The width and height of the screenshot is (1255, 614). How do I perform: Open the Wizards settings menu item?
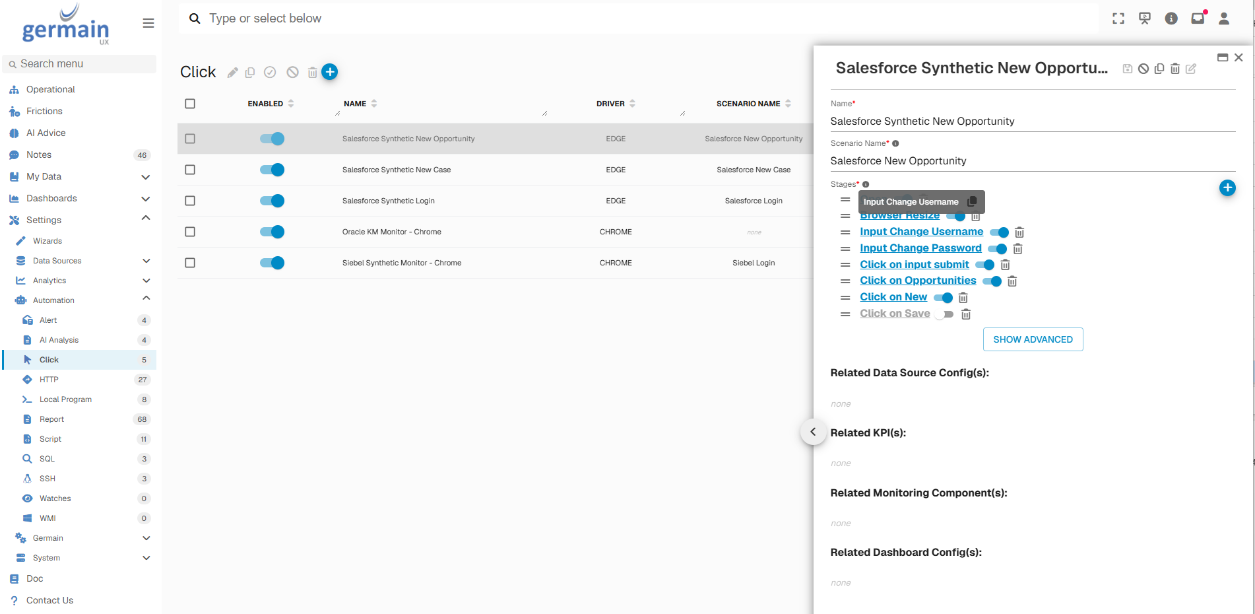(x=48, y=241)
